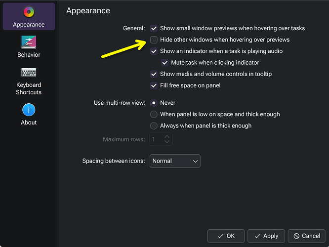Select When panel is low on space option
Image resolution: width=329 pixels, height=247 pixels.
click(x=154, y=115)
